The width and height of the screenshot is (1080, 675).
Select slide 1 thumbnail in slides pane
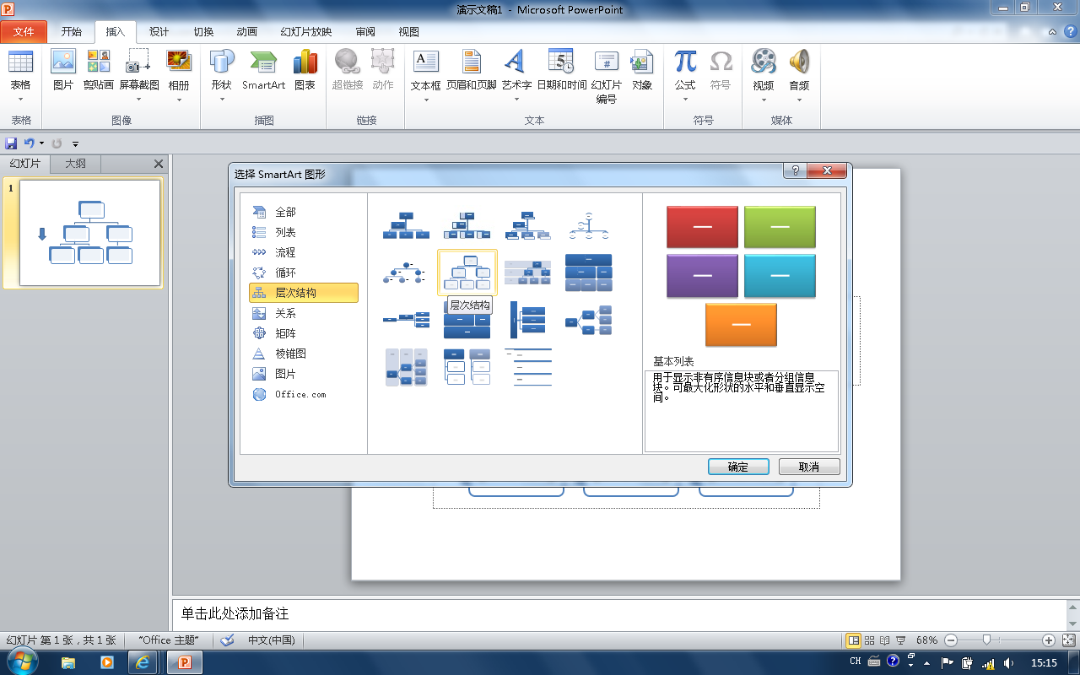(x=90, y=233)
